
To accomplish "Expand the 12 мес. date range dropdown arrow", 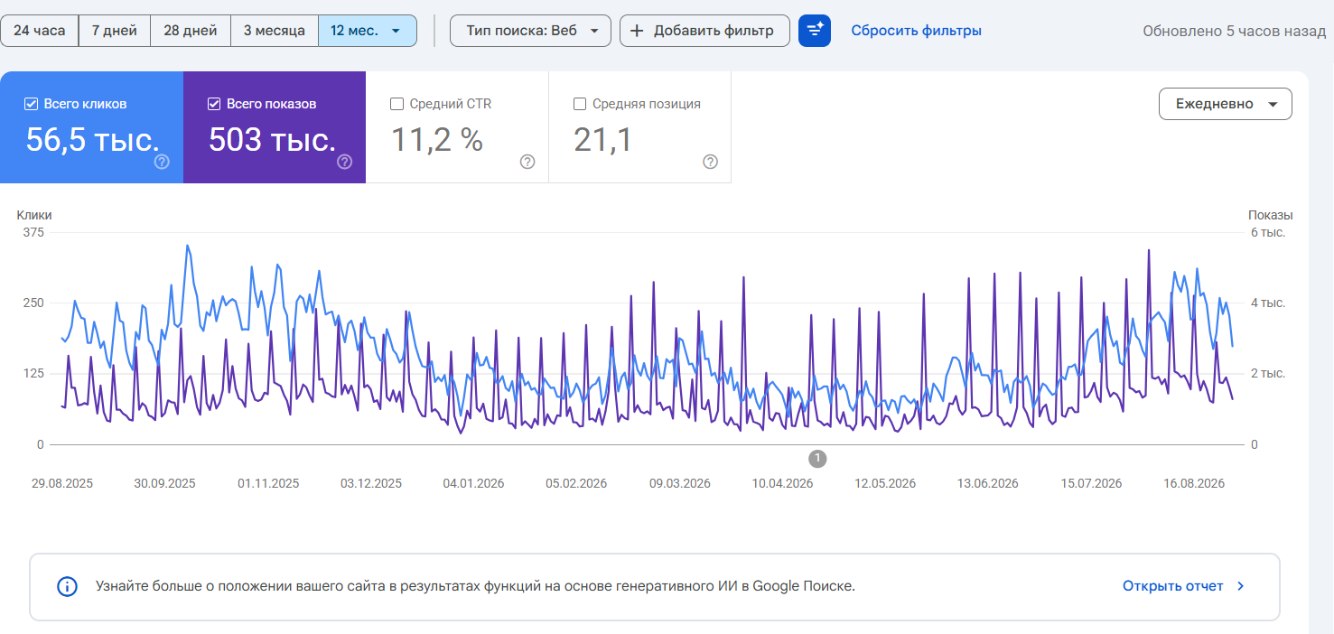I will tap(396, 31).
